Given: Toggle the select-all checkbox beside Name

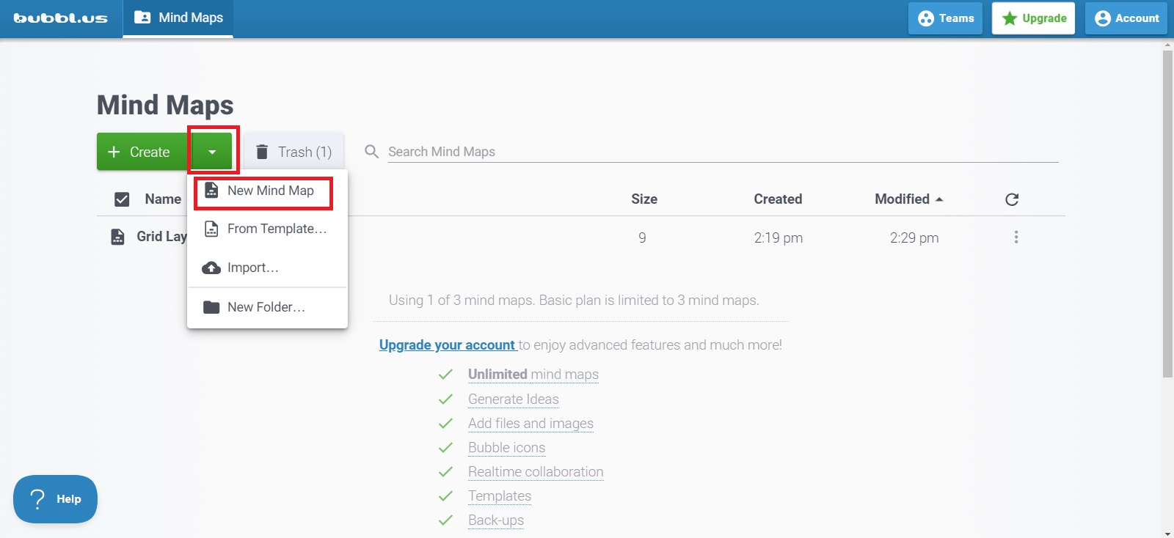Looking at the screenshot, I should click(122, 199).
